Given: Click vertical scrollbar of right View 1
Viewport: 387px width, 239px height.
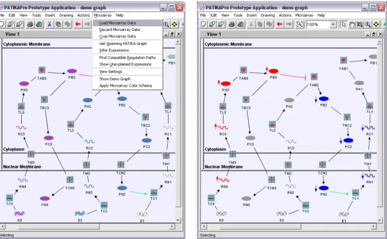Looking at the screenshot, I should 379,126.
